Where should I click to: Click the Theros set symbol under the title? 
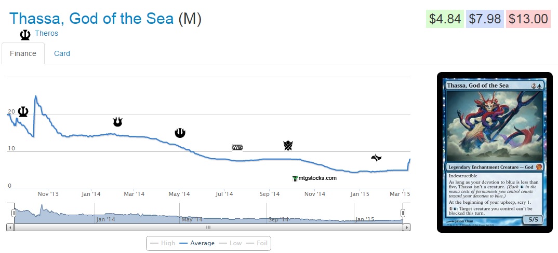[x=25, y=35]
